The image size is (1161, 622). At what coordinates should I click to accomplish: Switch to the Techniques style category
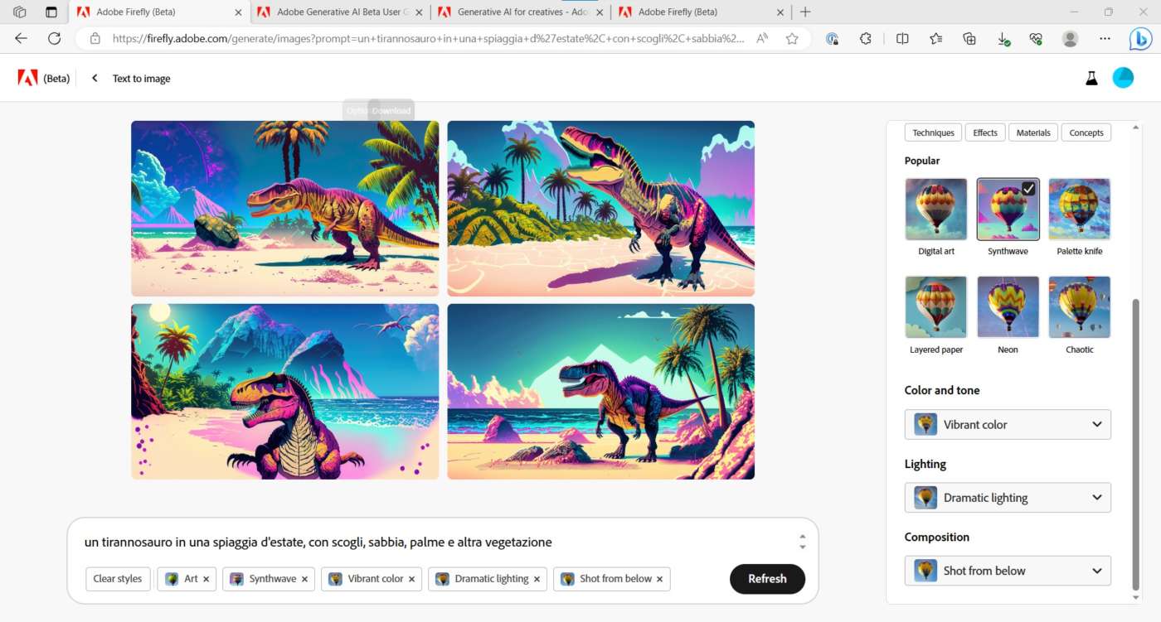pos(933,133)
